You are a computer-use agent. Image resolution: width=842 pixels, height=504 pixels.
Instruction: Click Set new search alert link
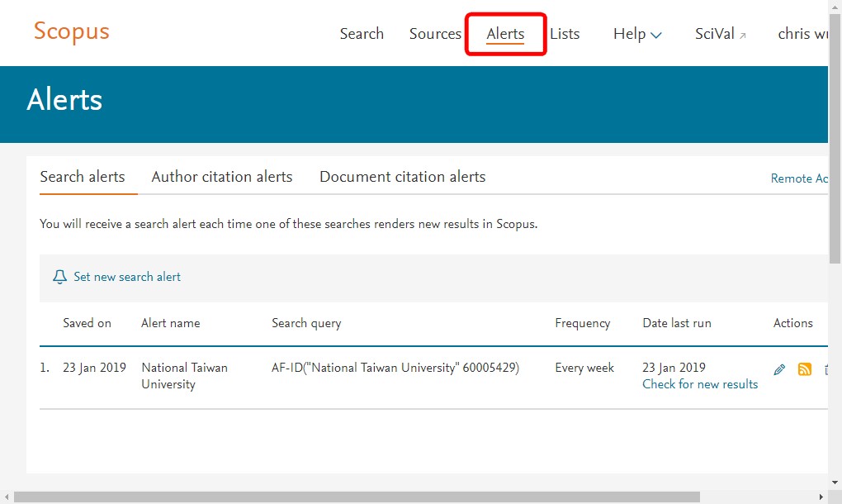point(127,277)
